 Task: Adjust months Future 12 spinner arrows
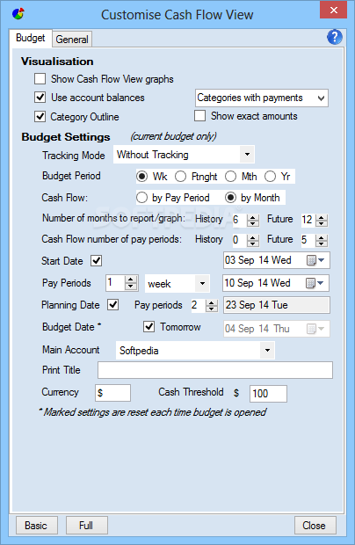(x=322, y=220)
